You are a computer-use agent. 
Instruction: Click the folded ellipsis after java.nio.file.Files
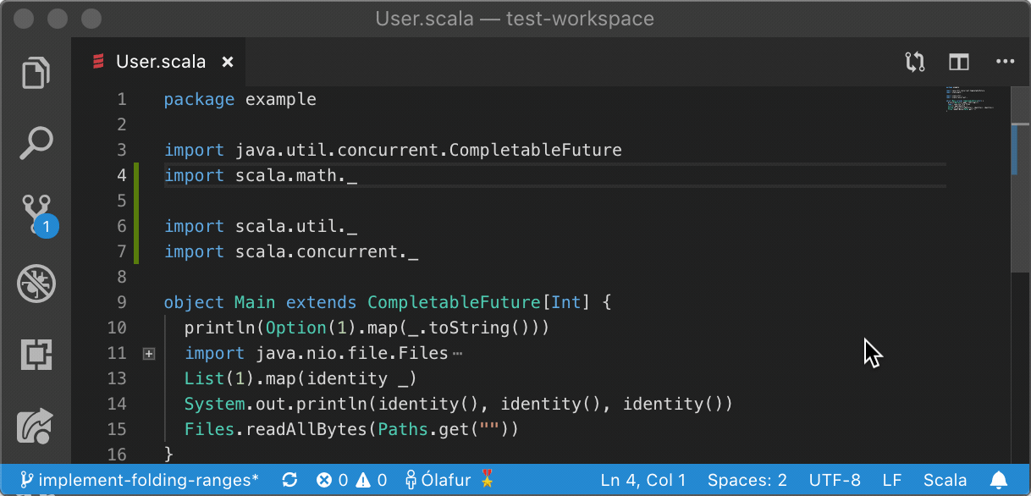coord(457,354)
